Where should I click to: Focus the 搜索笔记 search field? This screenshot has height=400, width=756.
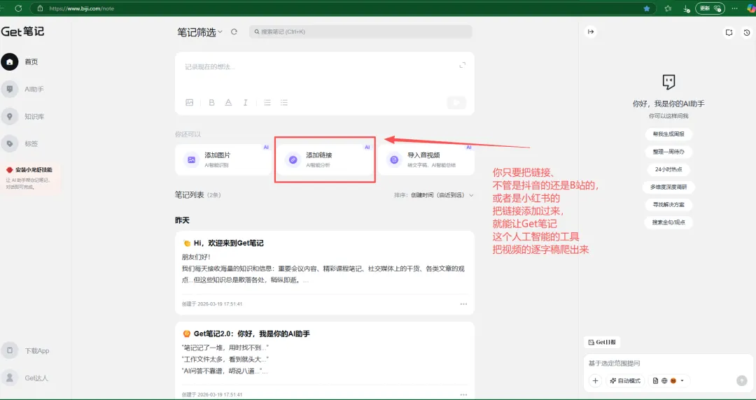[x=360, y=31]
